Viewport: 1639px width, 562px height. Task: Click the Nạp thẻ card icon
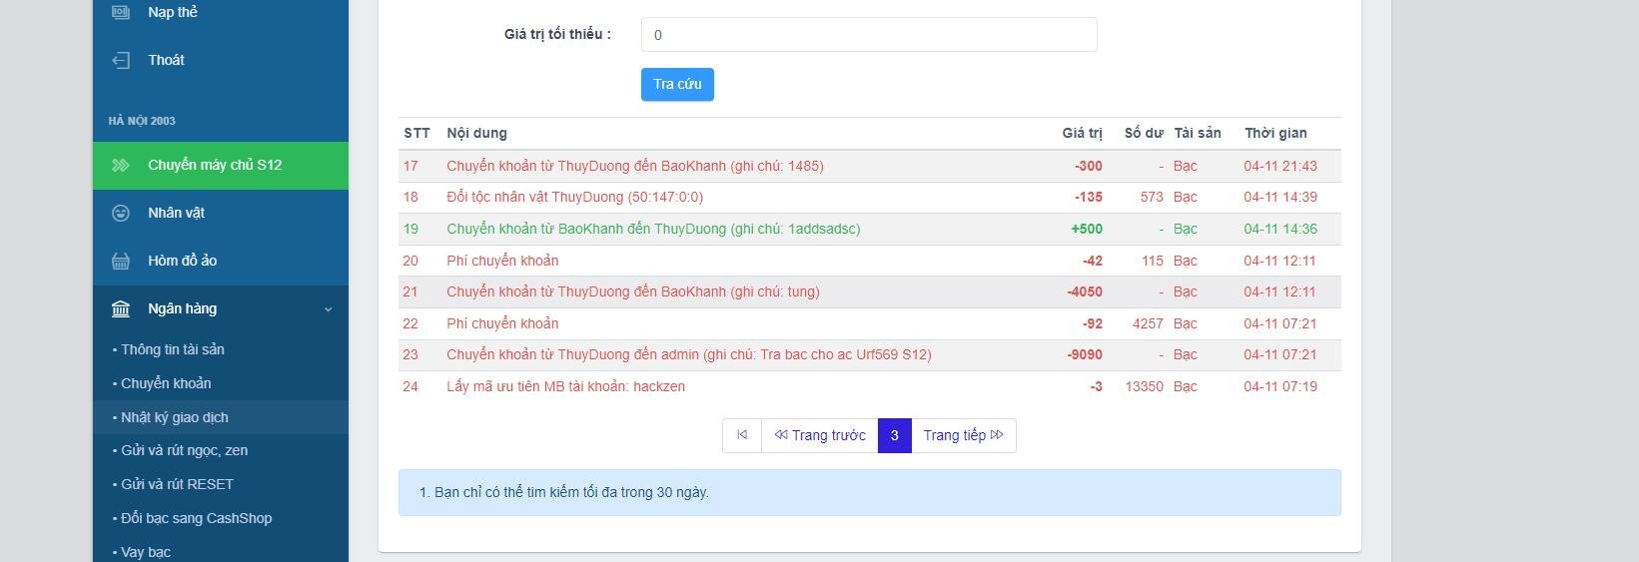click(121, 12)
